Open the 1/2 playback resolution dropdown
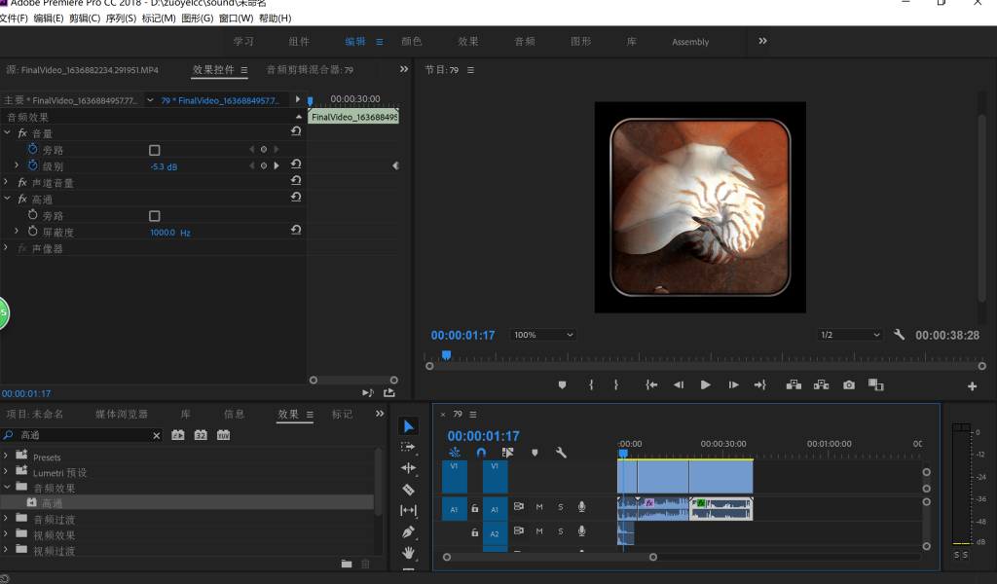997x584 pixels. coord(850,335)
